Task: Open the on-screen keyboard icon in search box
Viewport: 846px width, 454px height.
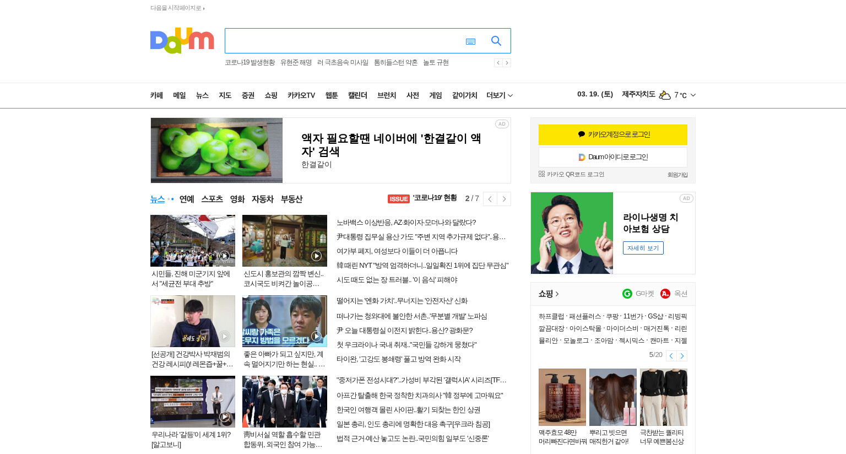Action: 470,41
